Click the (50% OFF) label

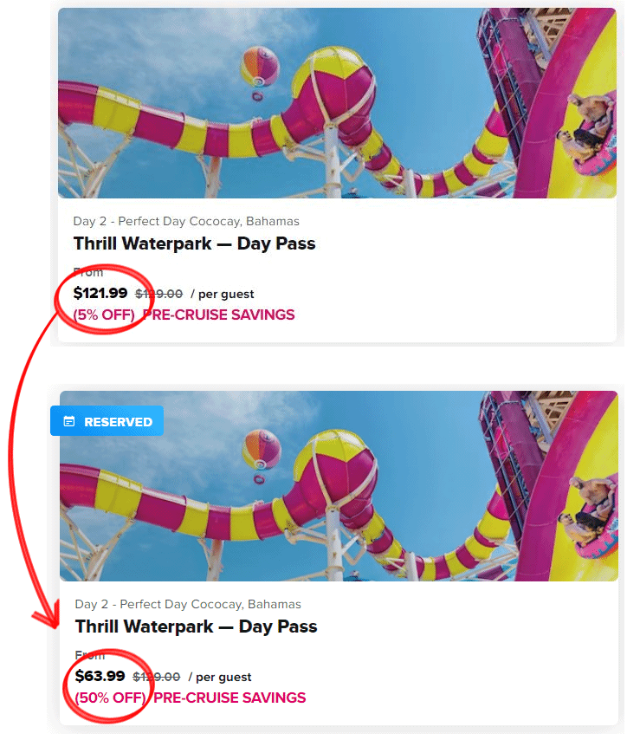111,698
